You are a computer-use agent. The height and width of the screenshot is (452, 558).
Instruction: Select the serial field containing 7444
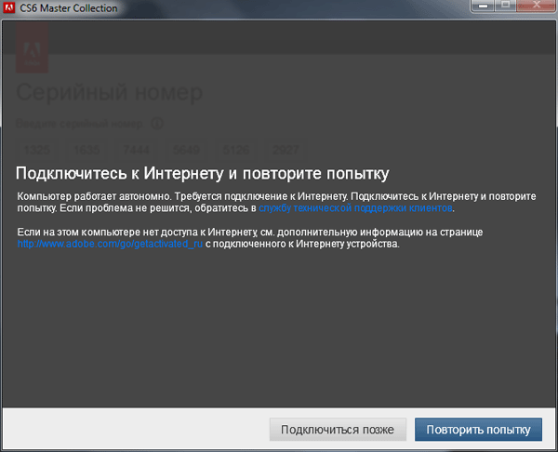pos(137,150)
